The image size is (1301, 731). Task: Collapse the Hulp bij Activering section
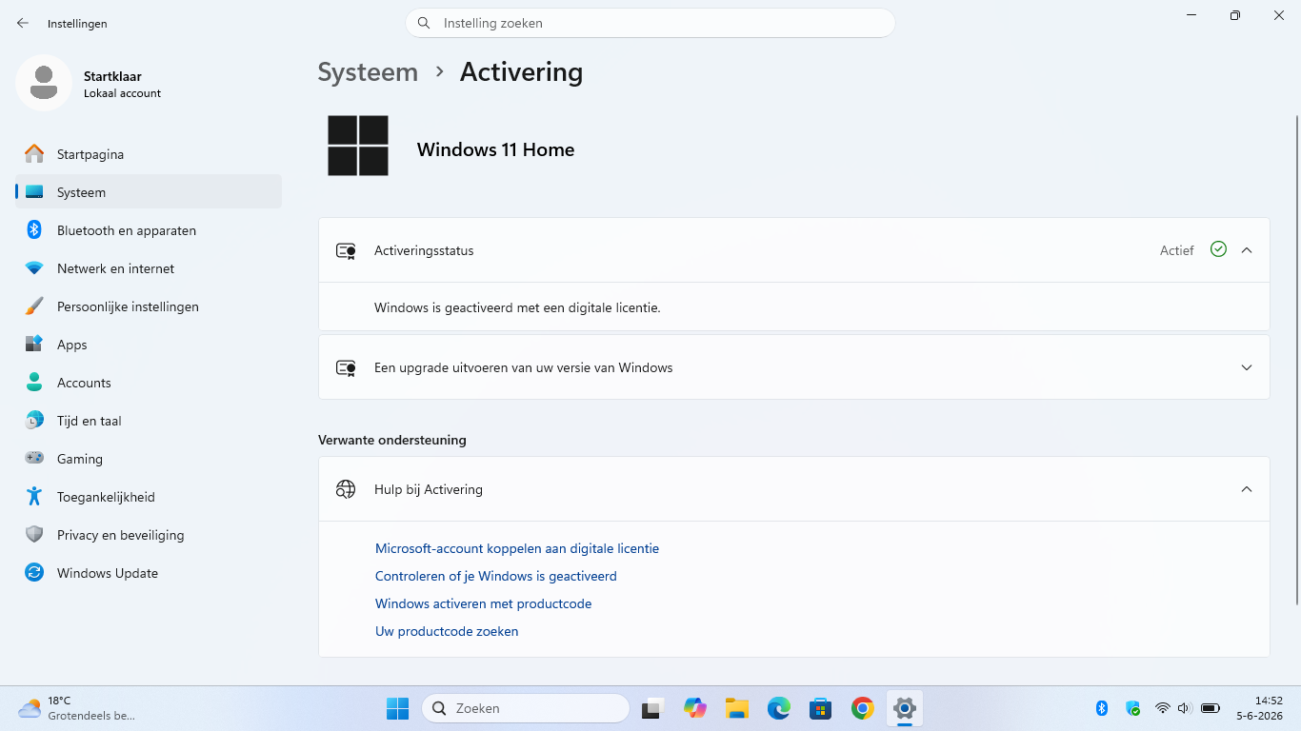[1247, 489]
